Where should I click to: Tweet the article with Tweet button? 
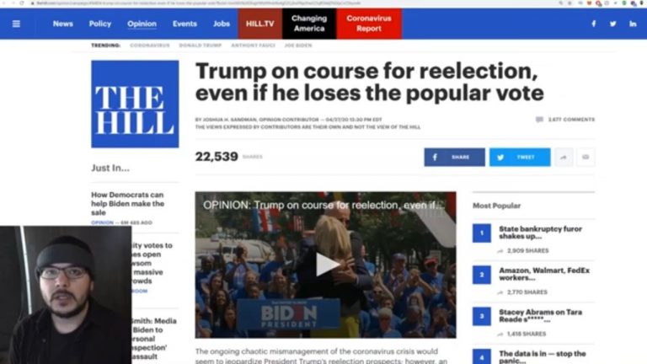tap(520, 158)
